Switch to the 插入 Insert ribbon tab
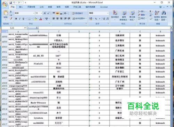 click(21, 7)
